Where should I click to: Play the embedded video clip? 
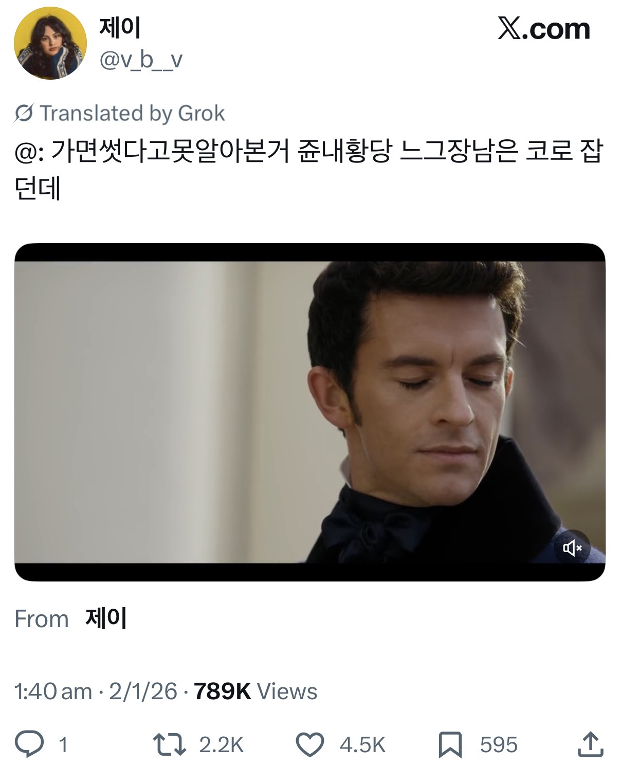309,412
